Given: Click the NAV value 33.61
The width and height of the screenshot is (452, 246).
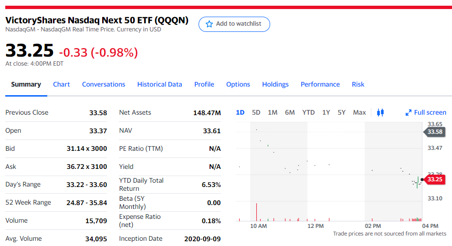Looking at the screenshot, I should [x=212, y=131].
